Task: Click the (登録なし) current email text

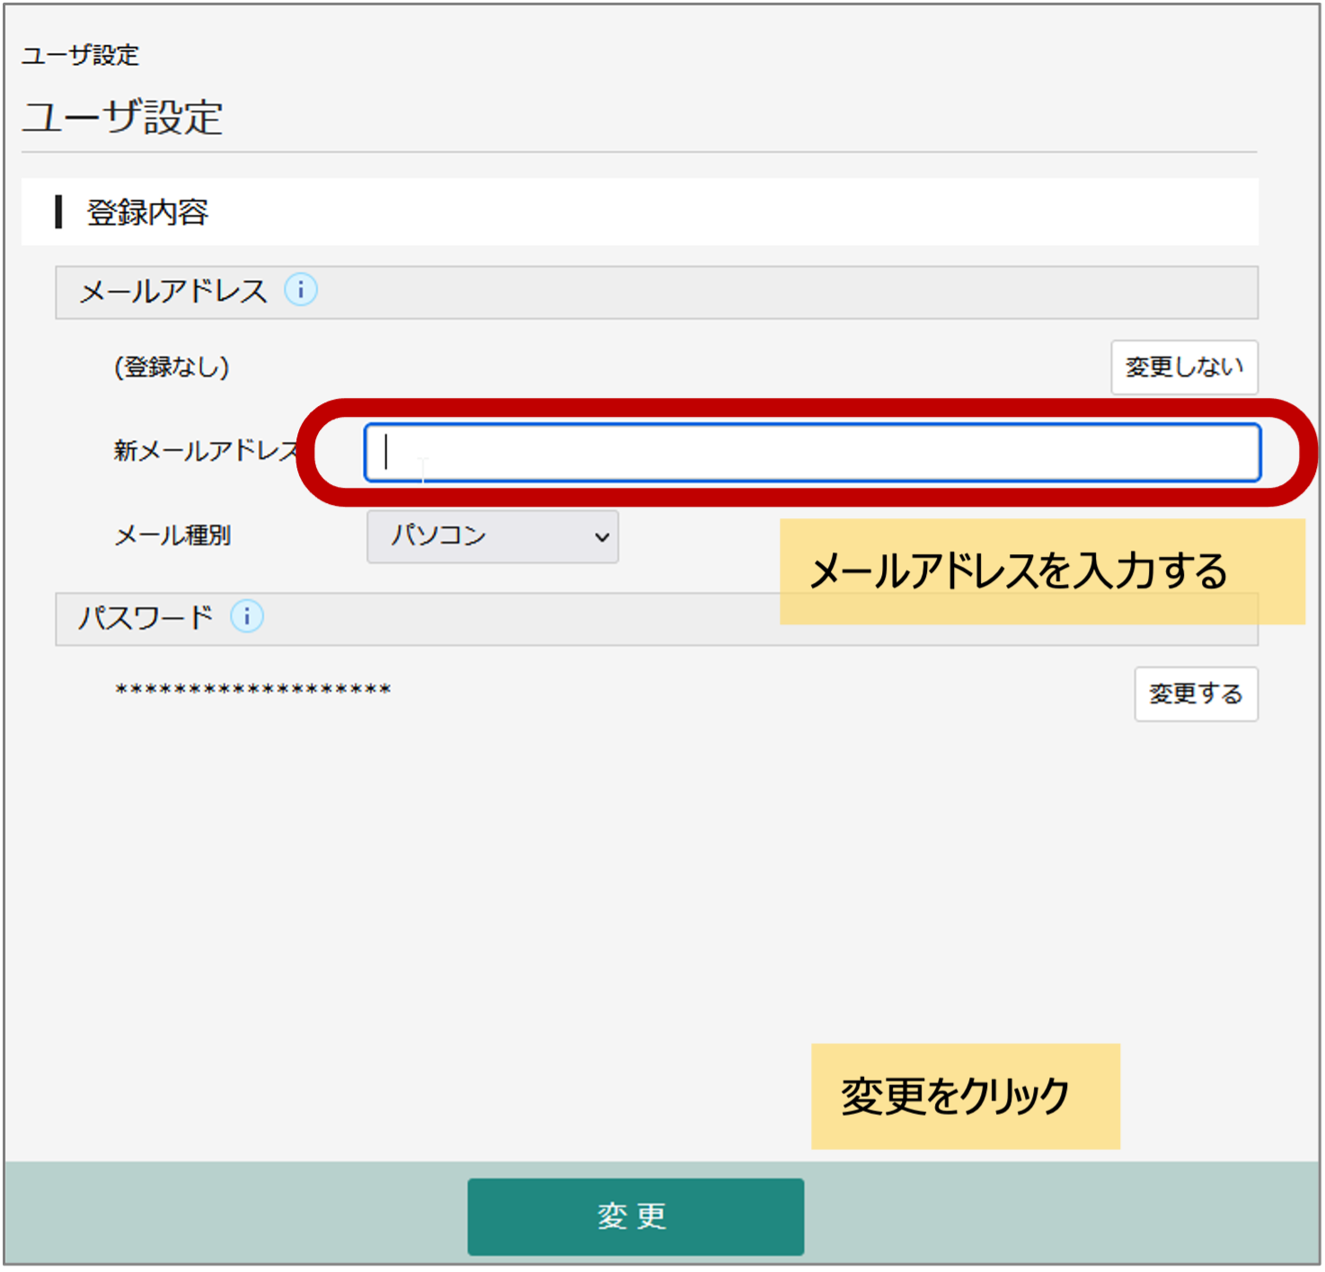Action: pyautogui.click(x=172, y=367)
